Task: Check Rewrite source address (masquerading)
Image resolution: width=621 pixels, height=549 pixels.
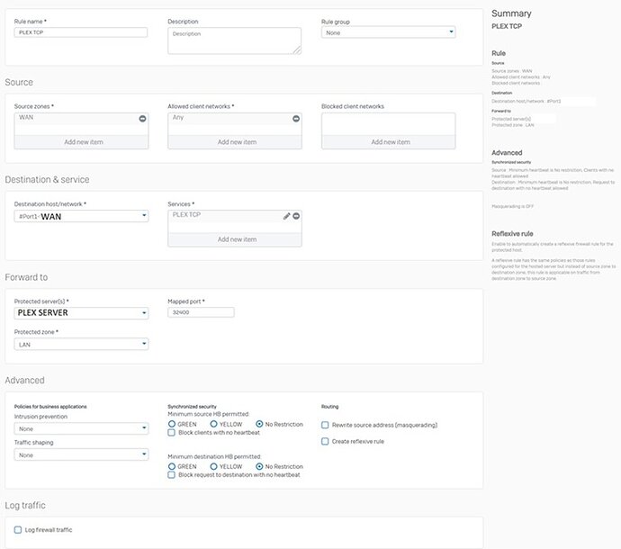Action: point(325,425)
